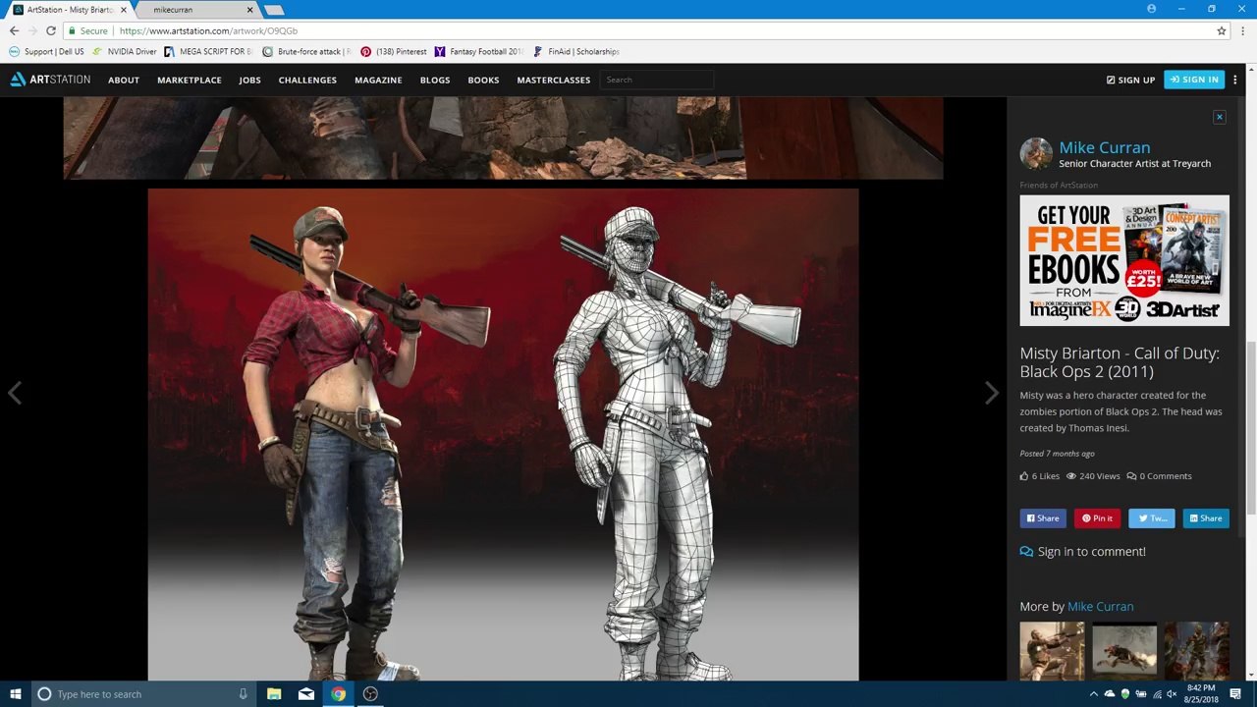
Task: Click Sign in to comment link
Action: pyautogui.click(x=1091, y=552)
